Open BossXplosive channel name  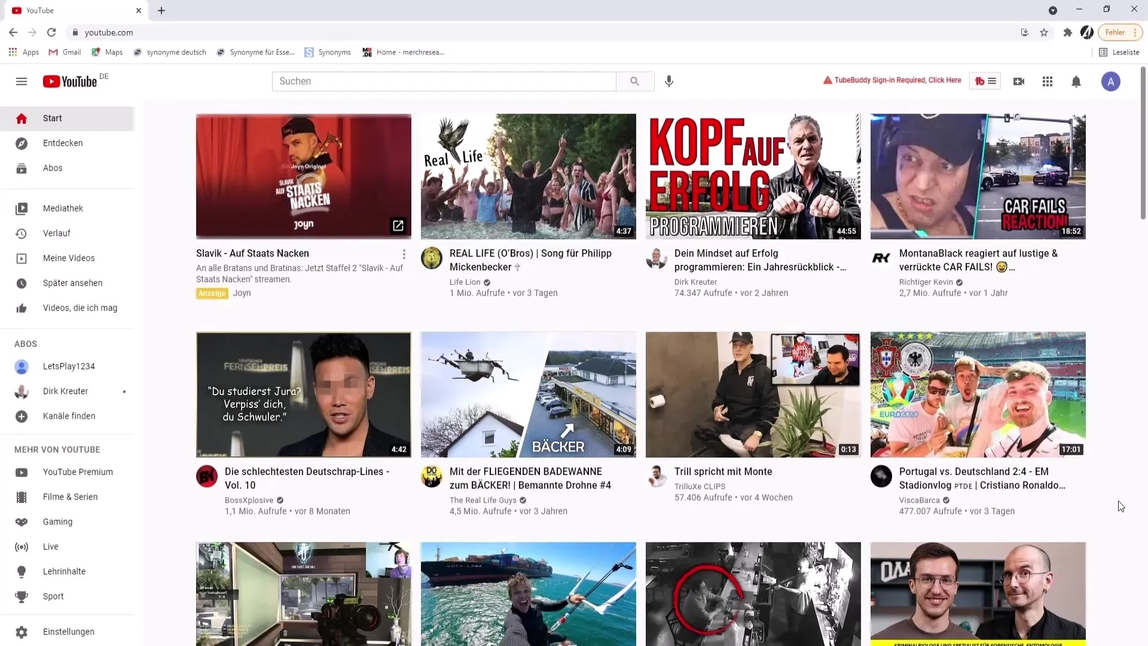click(x=249, y=501)
